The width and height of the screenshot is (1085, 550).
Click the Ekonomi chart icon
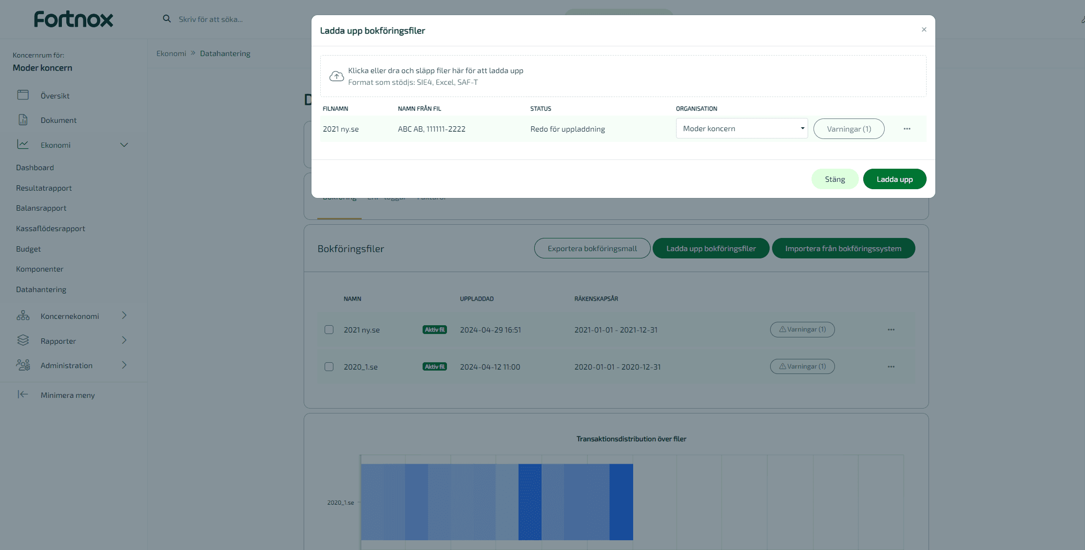(23, 144)
